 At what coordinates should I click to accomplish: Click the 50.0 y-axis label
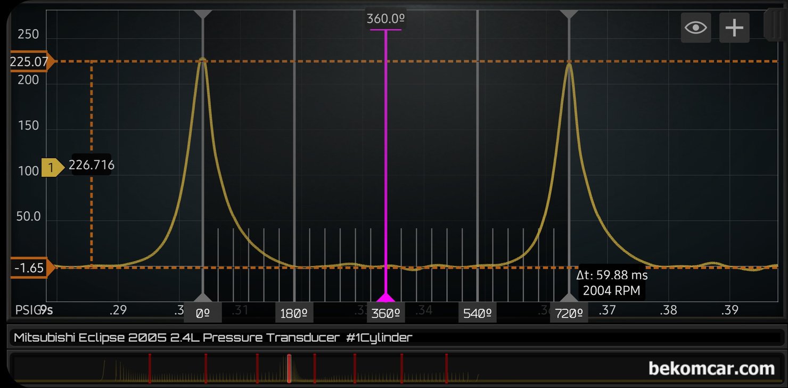[28, 217]
